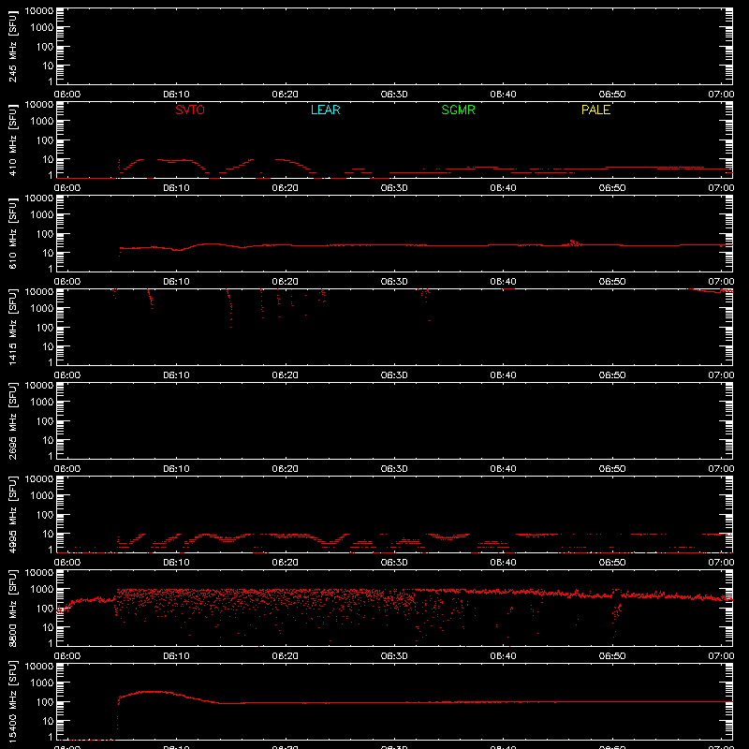The width and height of the screenshot is (749, 749).
Task: Click 06:50 tick label under 610 MHz panel
Action: click(612, 282)
